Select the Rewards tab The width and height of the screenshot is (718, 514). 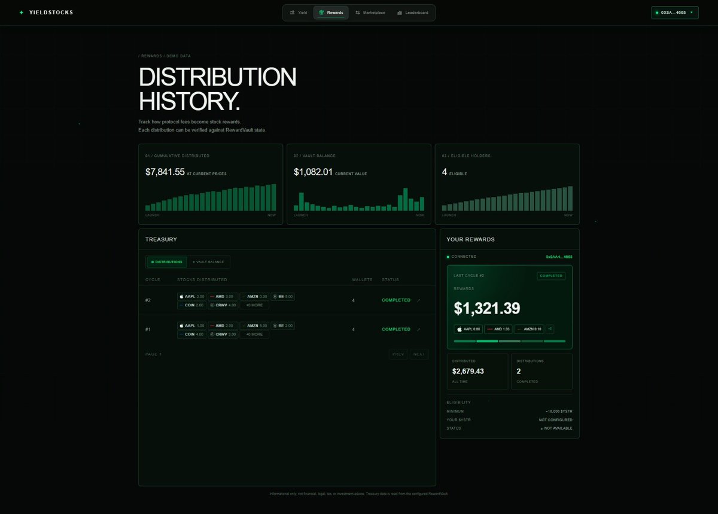[331, 13]
